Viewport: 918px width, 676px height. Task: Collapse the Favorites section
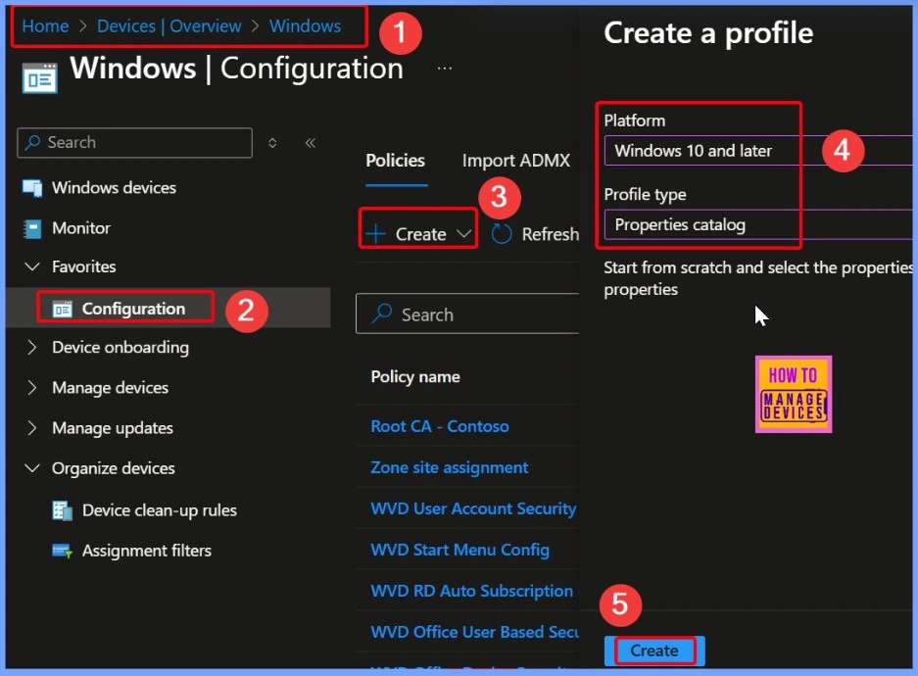32,266
